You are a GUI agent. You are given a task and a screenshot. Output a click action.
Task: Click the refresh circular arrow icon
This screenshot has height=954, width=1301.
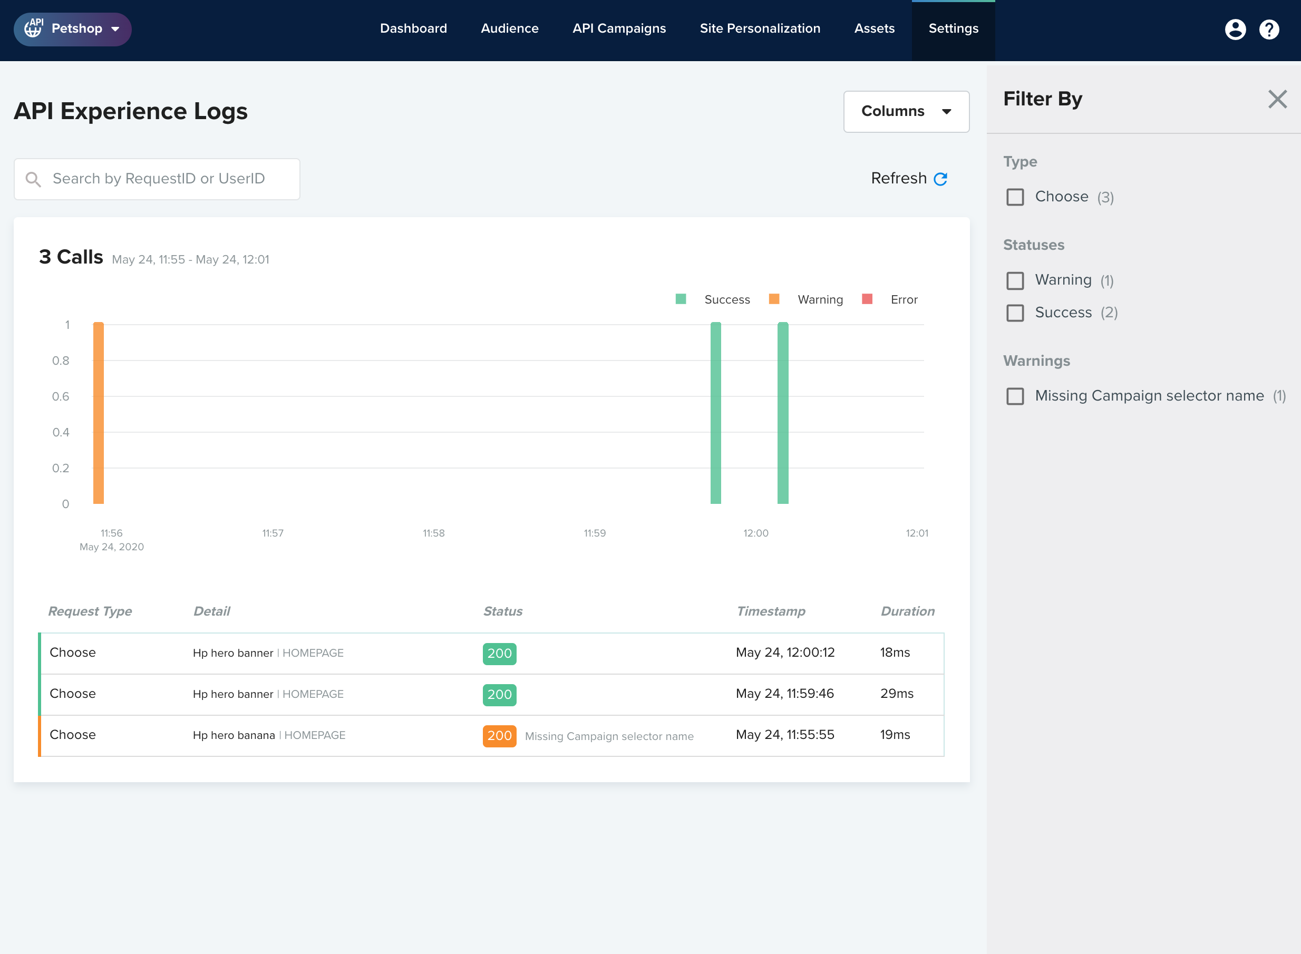coord(940,179)
